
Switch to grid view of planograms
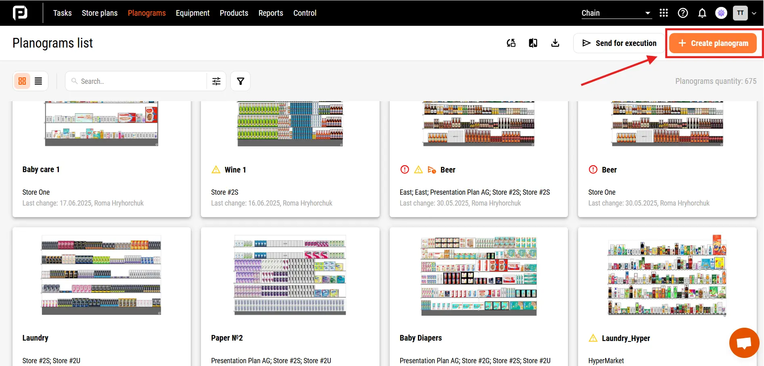click(x=22, y=81)
